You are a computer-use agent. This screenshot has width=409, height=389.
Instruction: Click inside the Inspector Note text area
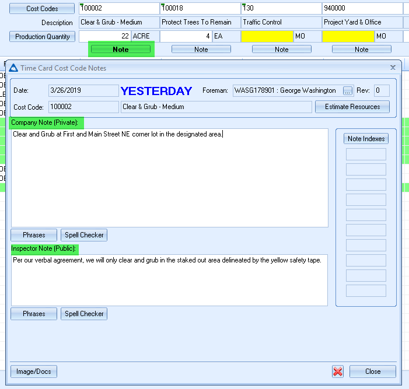point(169,280)
